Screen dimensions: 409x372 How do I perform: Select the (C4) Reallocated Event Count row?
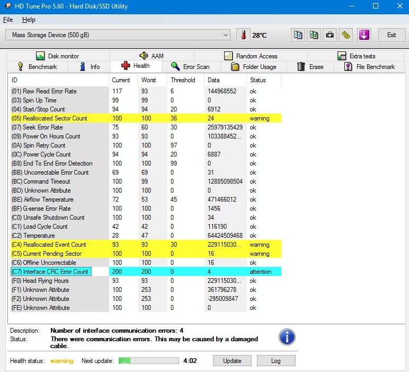point(146,245)
